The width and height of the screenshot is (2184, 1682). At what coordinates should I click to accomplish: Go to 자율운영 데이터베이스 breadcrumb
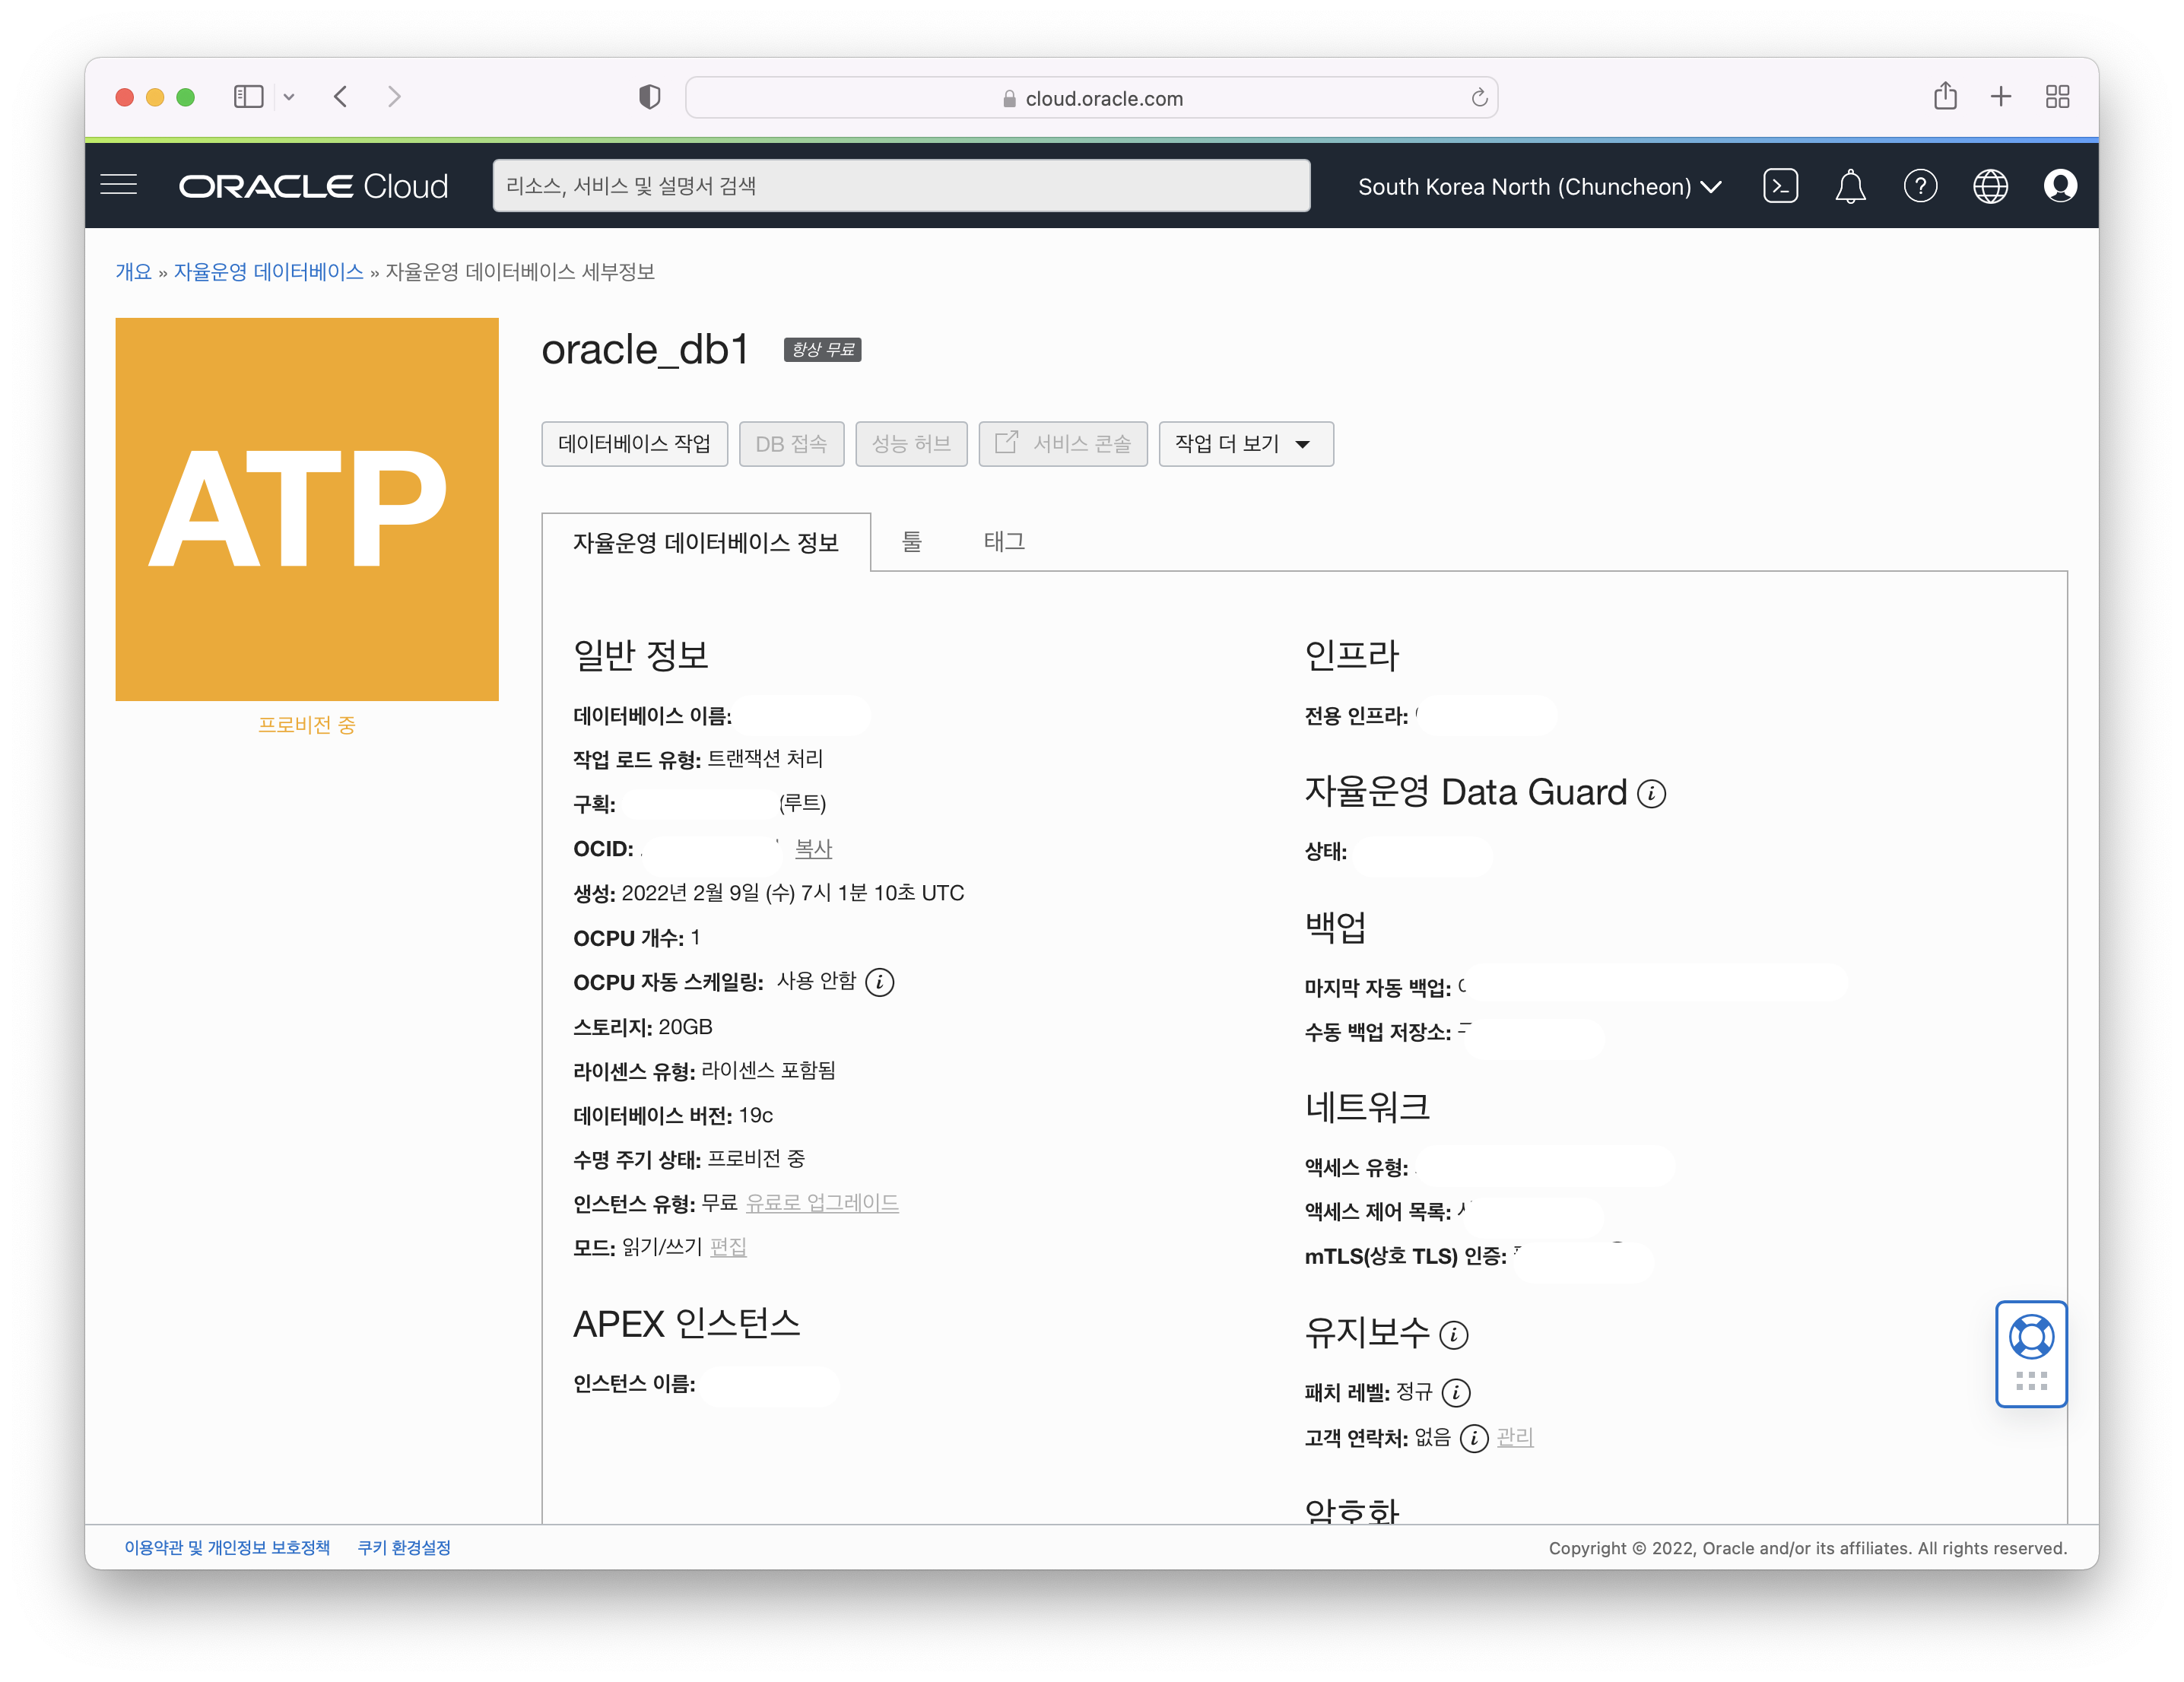(268, 272)
